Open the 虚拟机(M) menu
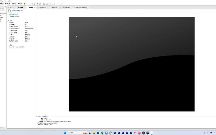The height and width of the screenshot is (135, 216). [x=8, y=4]
